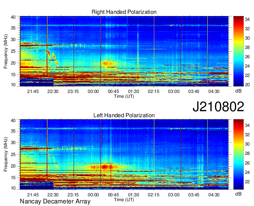Click the 10 MHz tick on lower plot
Image resolution: width=254 pixels, height=206 pixels.
[13, 188]
